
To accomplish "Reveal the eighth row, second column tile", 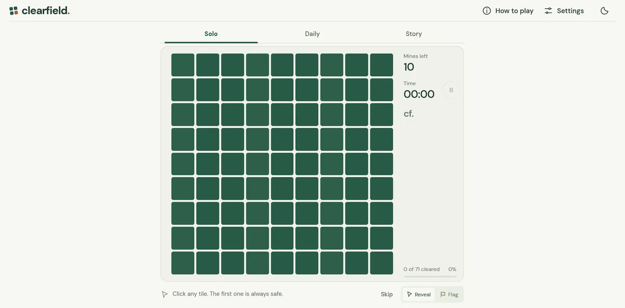I will (208, 238).
